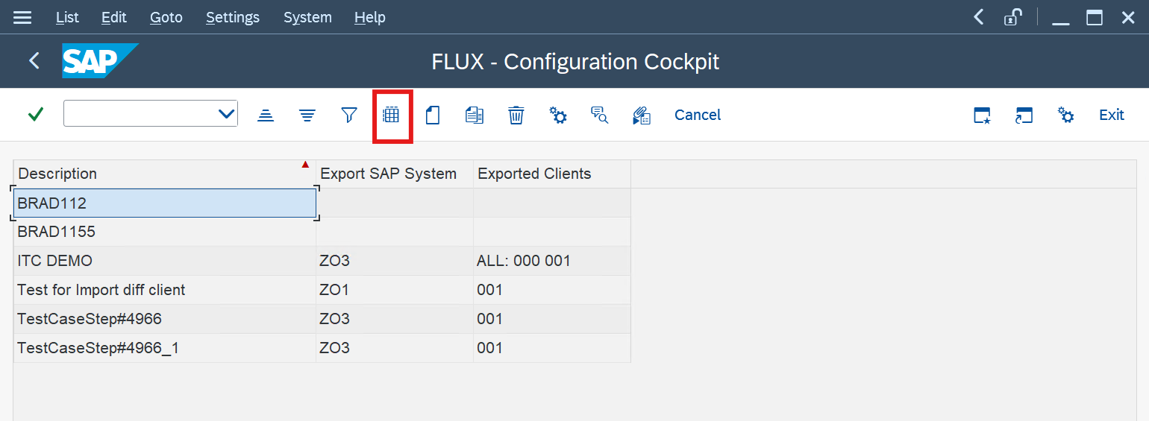Sort the list in ascending order
This screenshot has width=1149, height=421.
click(x=266, y=115)
